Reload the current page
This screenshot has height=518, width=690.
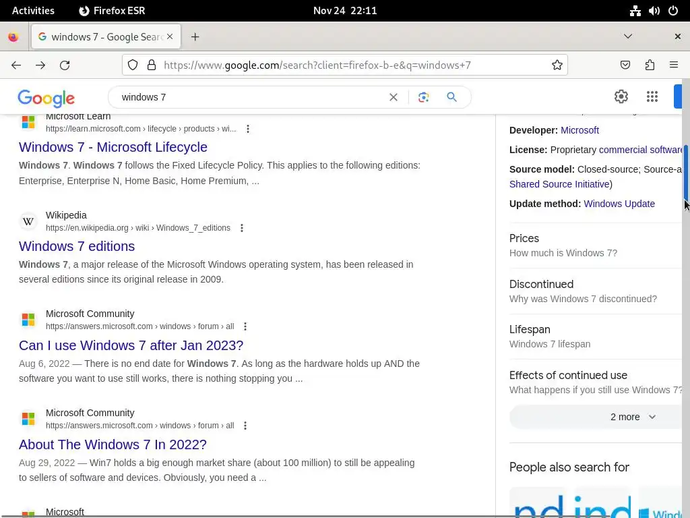coord(65,65)
